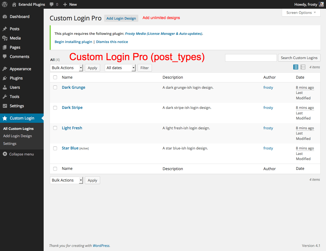Switch to list view icon
Screen dimensions: 326x251
coord(296,67)
